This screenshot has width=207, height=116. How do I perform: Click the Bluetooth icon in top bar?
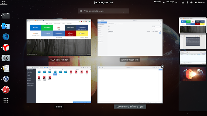[187, 2]
